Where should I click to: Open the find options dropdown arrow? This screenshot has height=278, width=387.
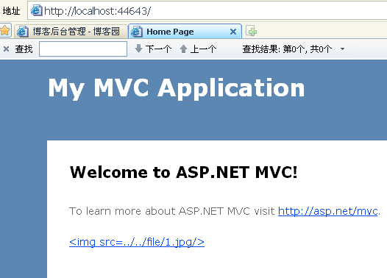point(342,49)
